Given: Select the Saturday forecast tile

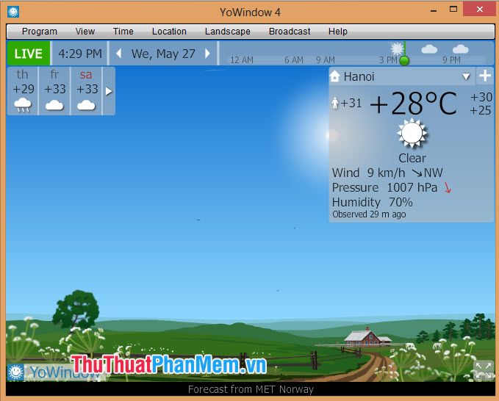Looking at the screenshot, I should pos(86,91).
